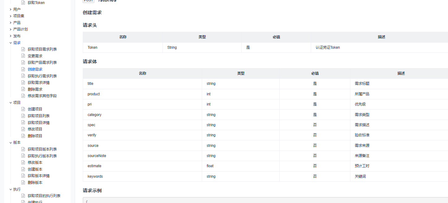Click document icon beside 获取项目列表
448x203 pixels.
(23, 116)
